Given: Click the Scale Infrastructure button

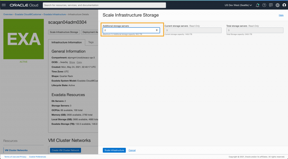Looking at the screenshot, I should coord(114,150).
